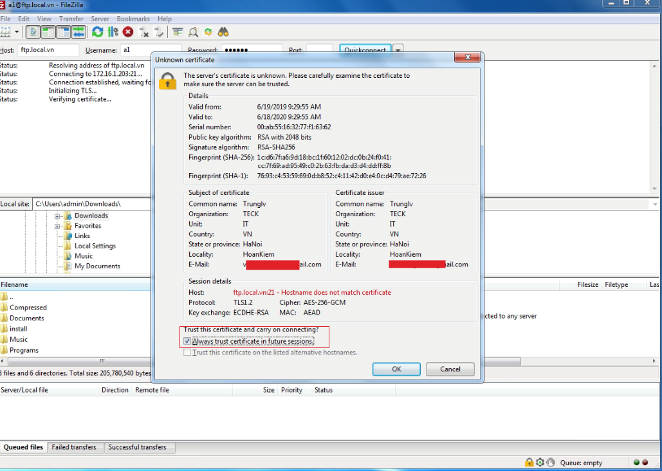Screen dimensions: 662x471
Task: Open the Server menu
Action: [100, 19]
